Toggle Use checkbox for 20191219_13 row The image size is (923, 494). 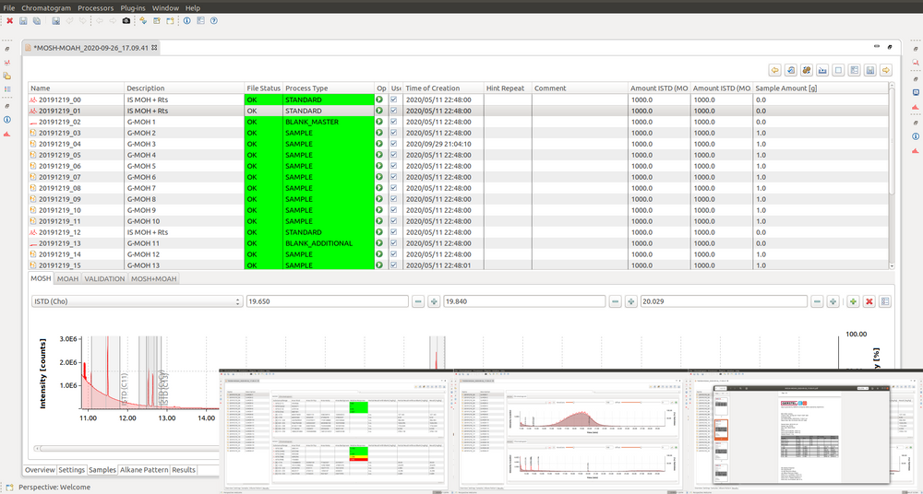click(x=394, y=243)
